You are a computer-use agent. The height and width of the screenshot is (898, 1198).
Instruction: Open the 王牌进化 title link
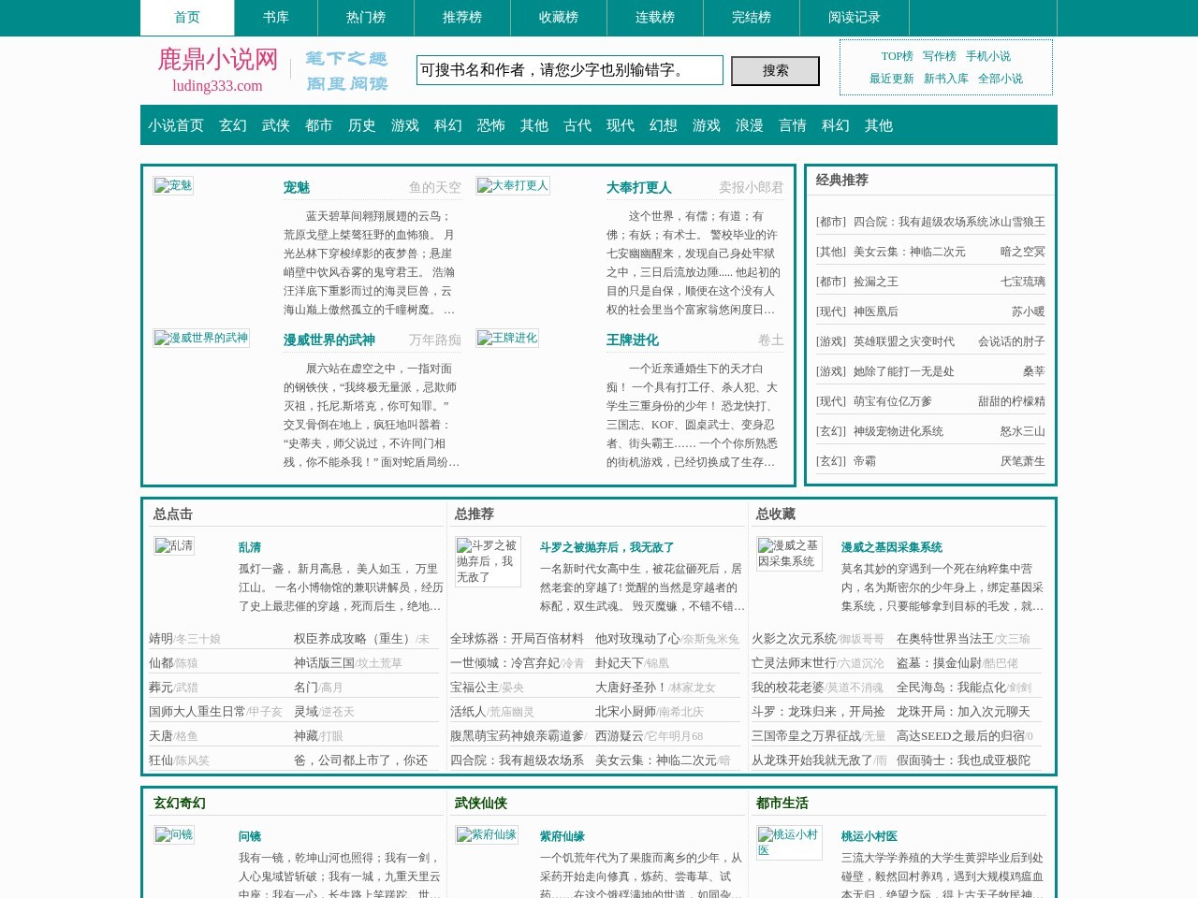click(633, 340)
